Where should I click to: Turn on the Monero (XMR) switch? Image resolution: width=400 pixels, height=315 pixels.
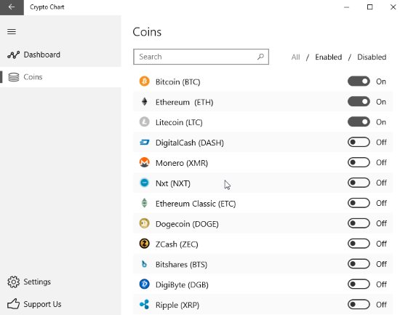359,162
